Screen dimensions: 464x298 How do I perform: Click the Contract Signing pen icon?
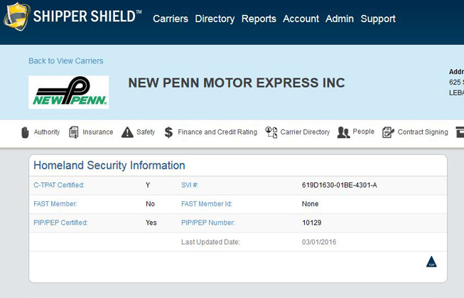pos(388,132)
